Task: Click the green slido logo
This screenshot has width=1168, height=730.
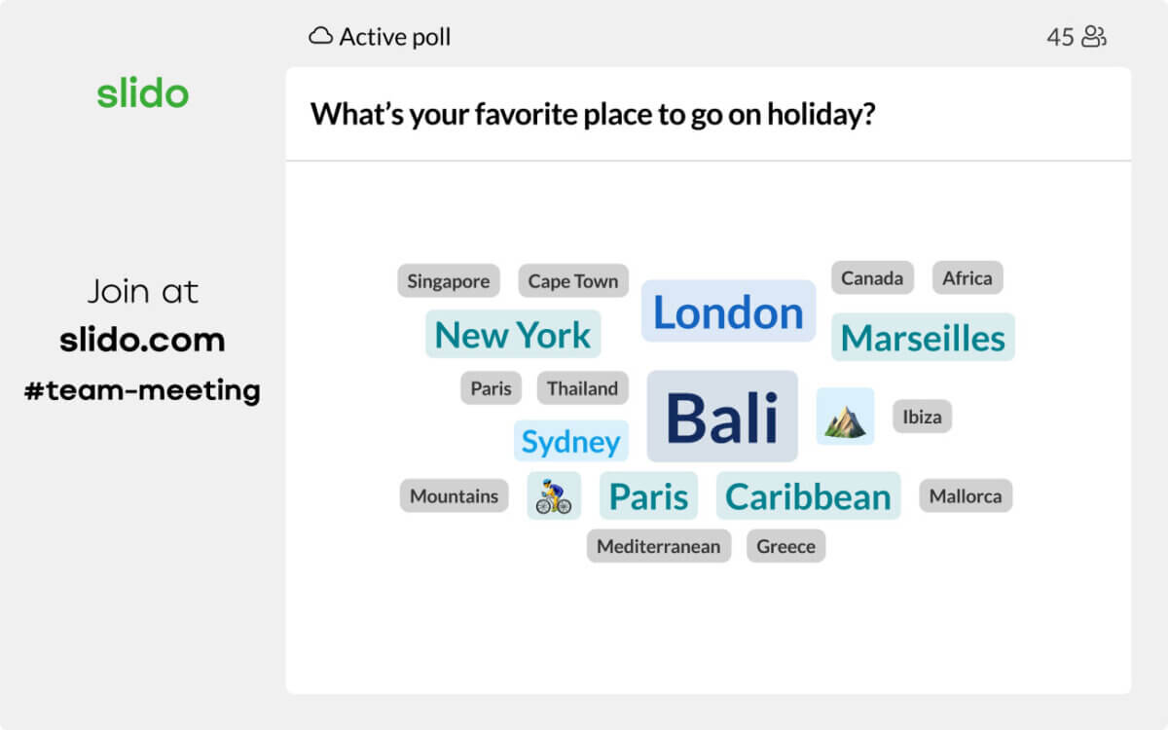Action: [142, 93]
